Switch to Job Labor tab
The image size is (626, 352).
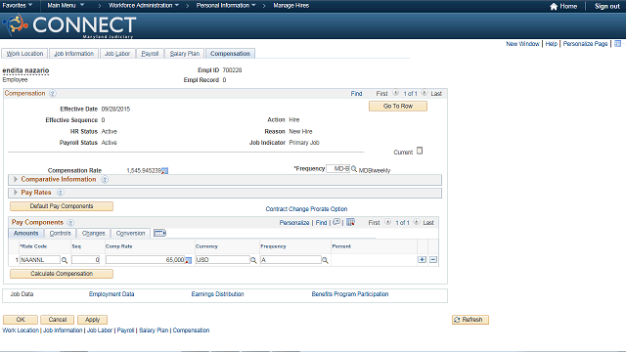tap(117, 54)
